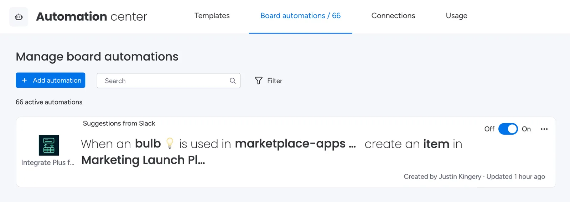Switch to the Connections tab

click(x=393, y=16)
